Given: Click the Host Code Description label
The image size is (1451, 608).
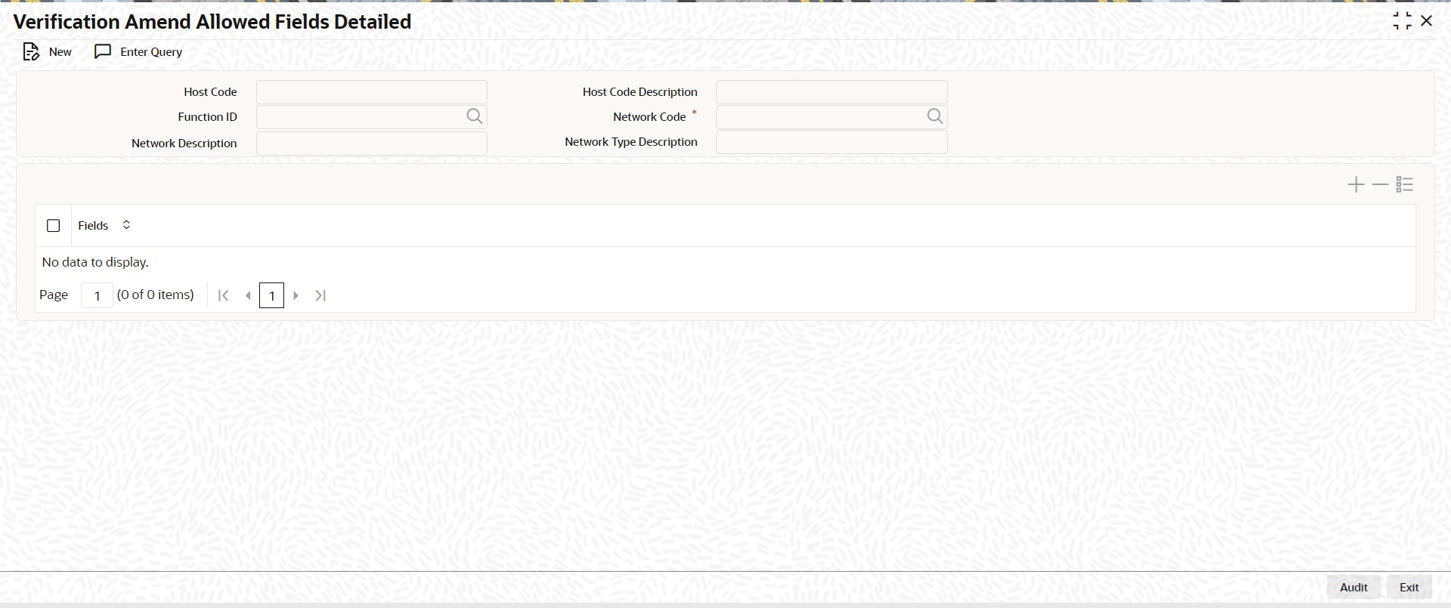Looking at the screenshot, I should click(639, 91).
